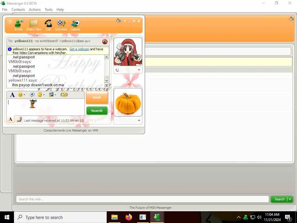This screenshot has height=223, width=297.
Task: Send a nudge with the shaking smiley
Action: pos(64,94)
